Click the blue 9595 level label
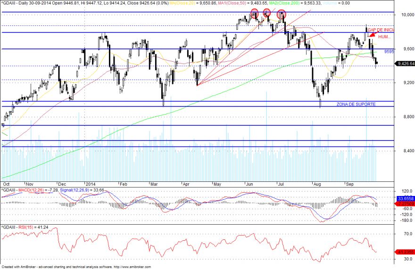The image size is (415, 269). click(x=389, y=52)
